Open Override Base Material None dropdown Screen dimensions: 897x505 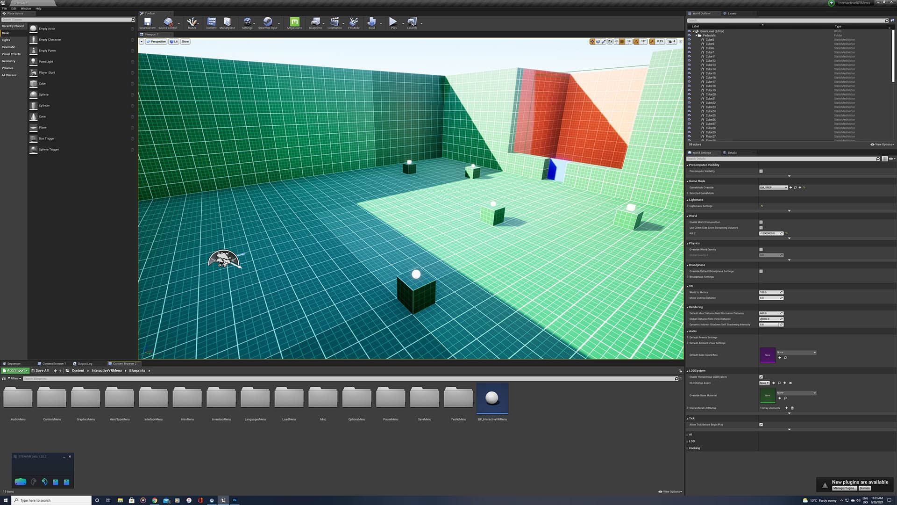(797, 393)
